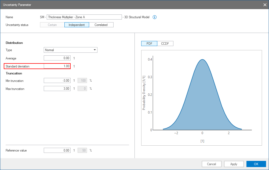Click the Reference value percent box
This screenshot has width=269, height=170.
pyautogui.click(x=82, y=150)
